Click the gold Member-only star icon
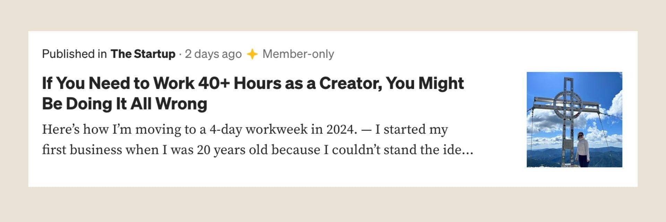Viewport: 666px width, 222px height. 252,54
